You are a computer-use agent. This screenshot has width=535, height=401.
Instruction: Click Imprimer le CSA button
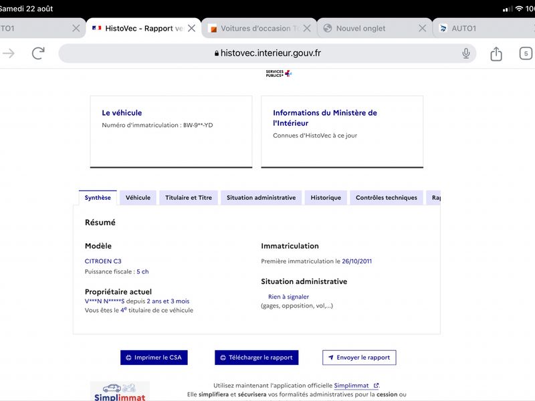pos(154,358)
